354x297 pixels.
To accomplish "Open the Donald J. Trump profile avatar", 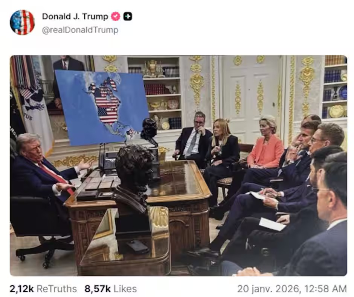I will [x=22, y=22].
